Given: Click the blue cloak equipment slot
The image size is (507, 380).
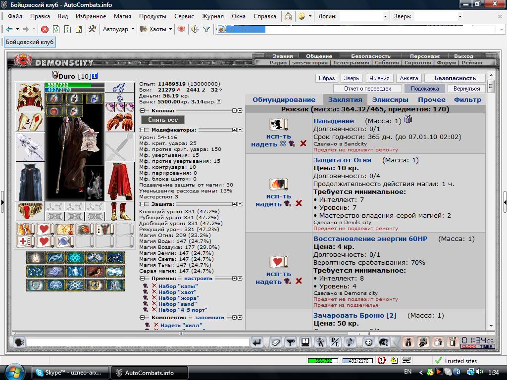Looking at the screenshot, I should click(x=30, y=181).
